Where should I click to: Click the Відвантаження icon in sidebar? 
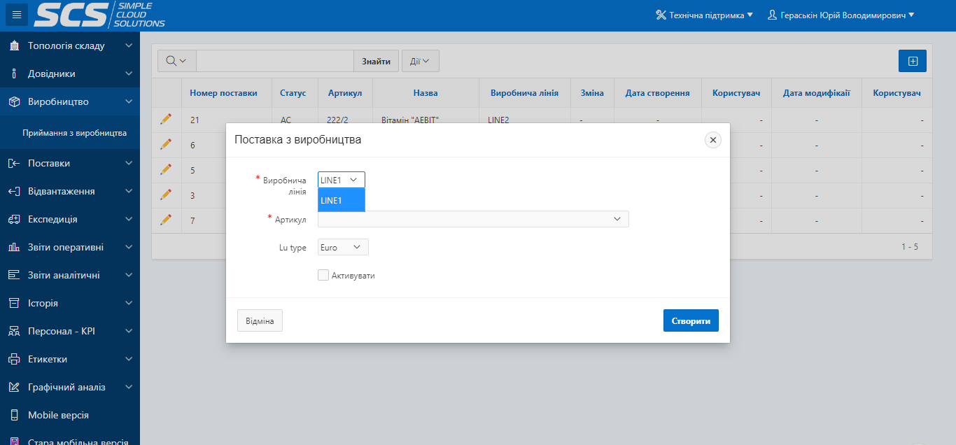coord(14,191)
